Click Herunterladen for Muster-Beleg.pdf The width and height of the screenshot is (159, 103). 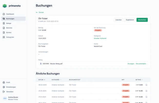click(141, 64)
